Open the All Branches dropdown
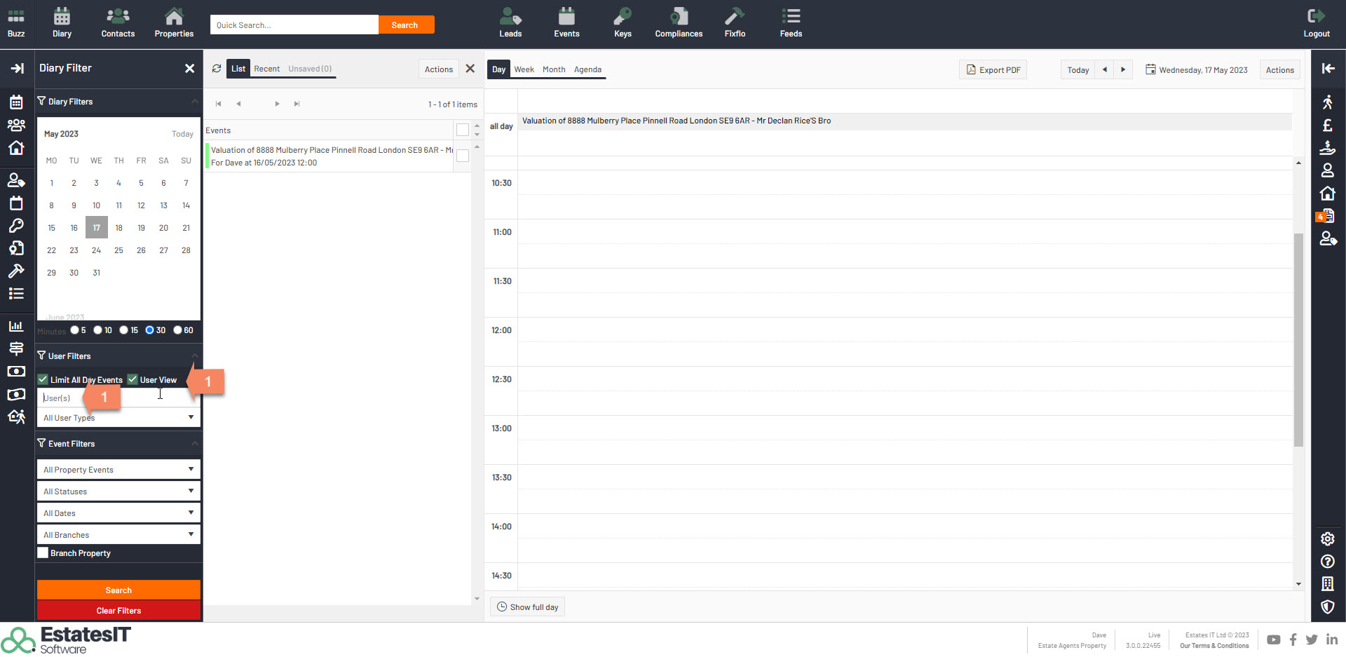This screenshot has height=657, width=1346. [x=118, y=534]
